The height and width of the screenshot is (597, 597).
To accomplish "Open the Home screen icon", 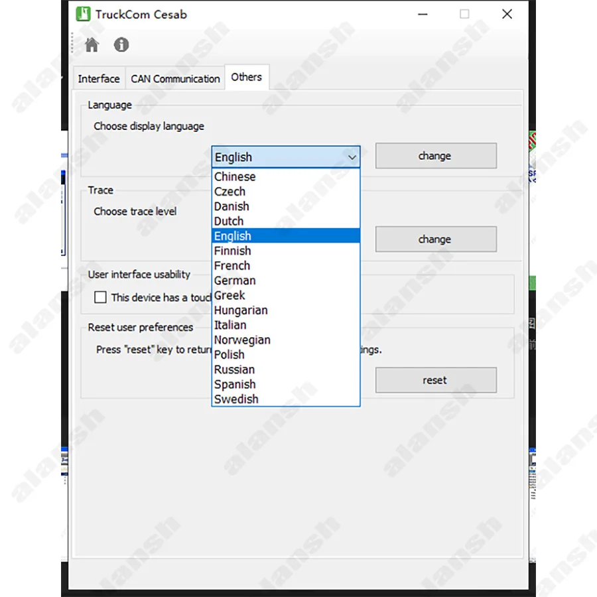I will point(92,45).
